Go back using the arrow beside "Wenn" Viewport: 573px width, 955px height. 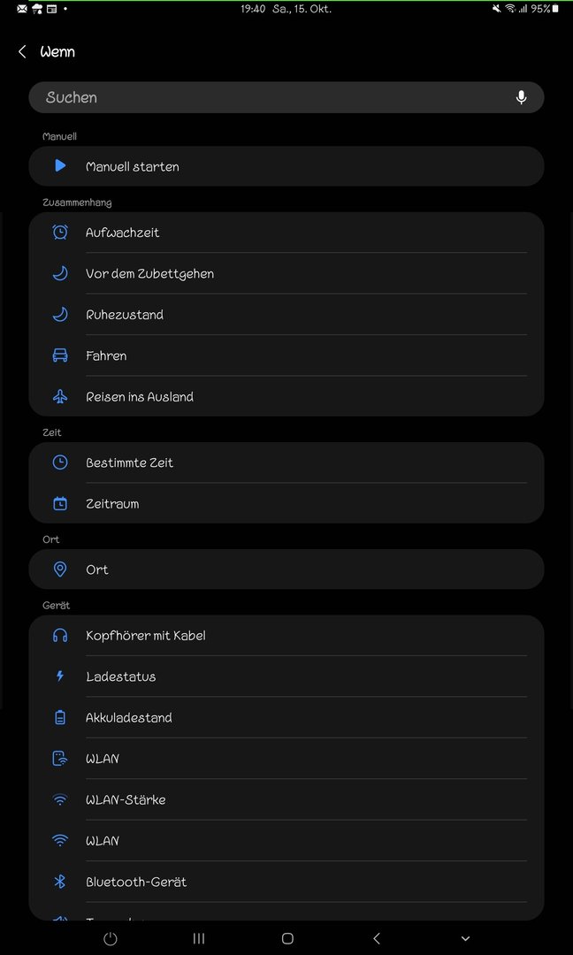22,52
